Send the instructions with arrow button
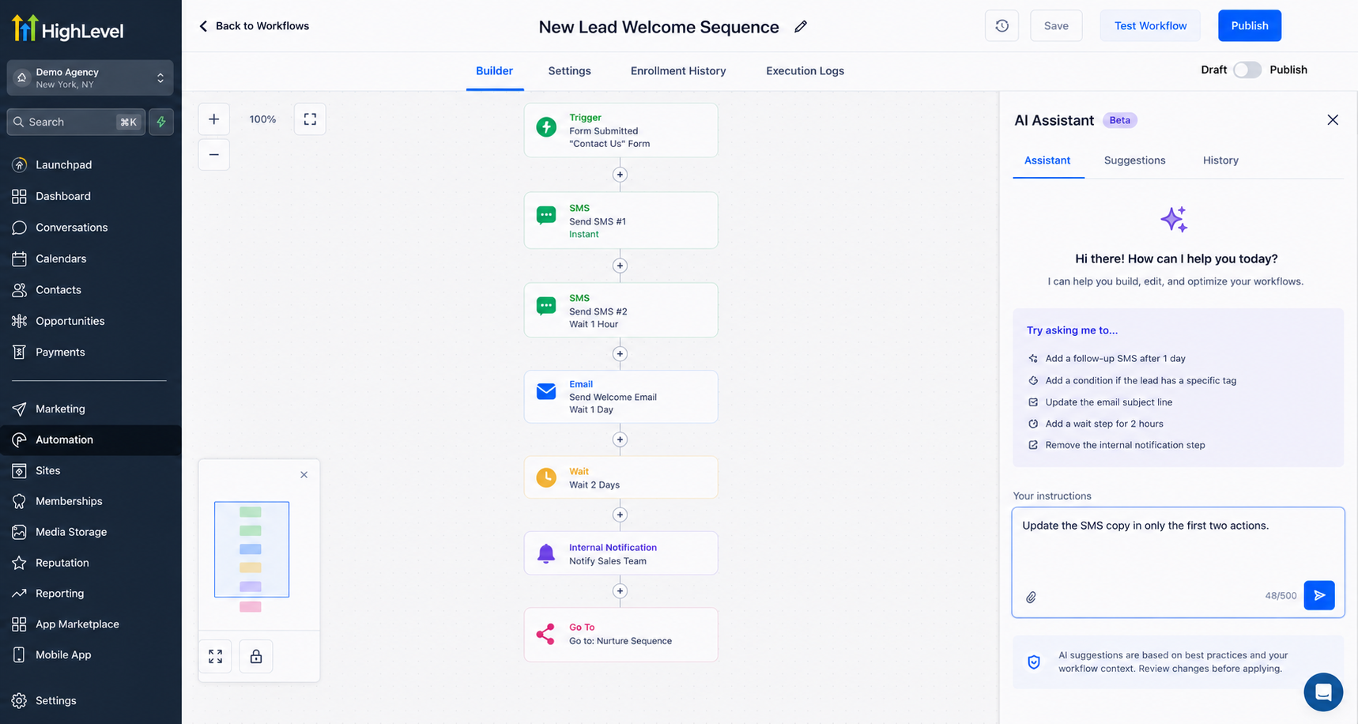The height and width of the screenshot is (724, 1358). (1319, 595)
